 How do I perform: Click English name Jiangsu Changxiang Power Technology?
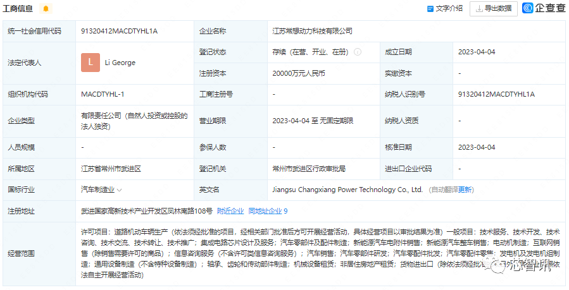347,190
